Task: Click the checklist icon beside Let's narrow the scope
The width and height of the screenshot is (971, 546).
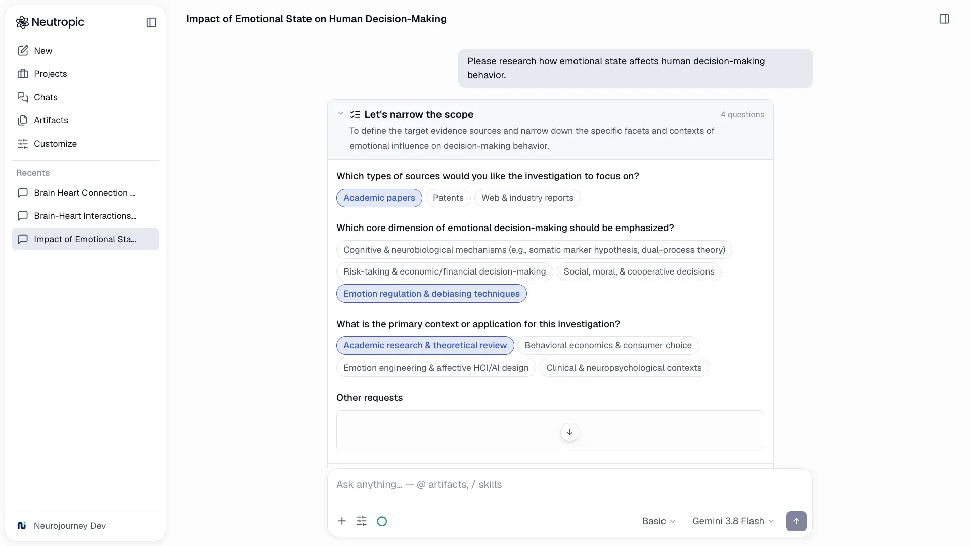Action: (355, 114)
